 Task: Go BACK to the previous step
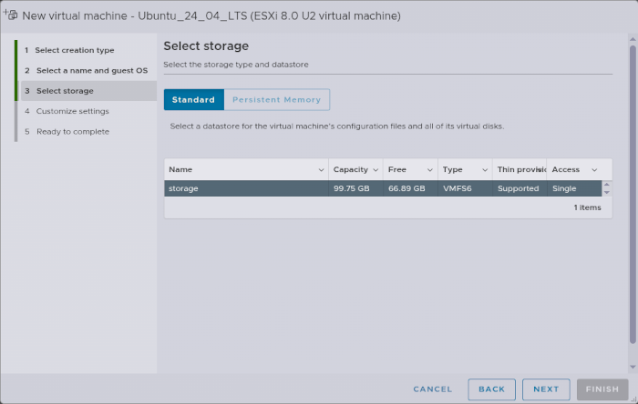tap(491, 389)
